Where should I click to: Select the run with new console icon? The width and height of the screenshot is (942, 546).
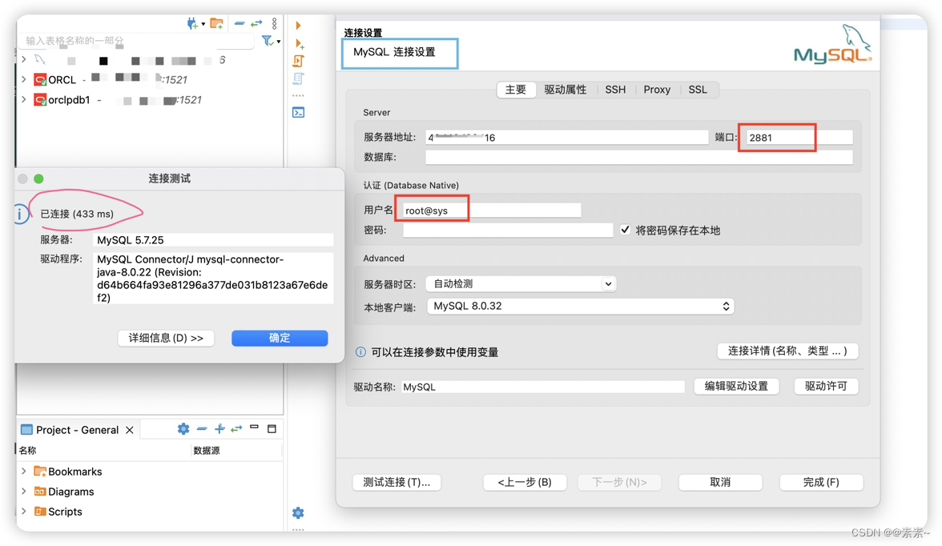point(298,44)
